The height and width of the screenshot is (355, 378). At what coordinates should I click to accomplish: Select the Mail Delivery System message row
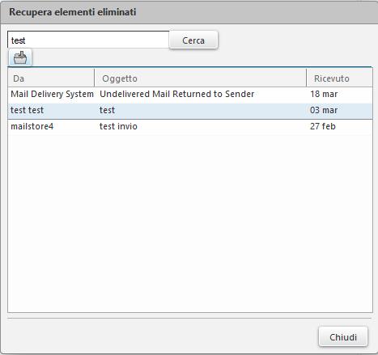click(x=190, y=94)
